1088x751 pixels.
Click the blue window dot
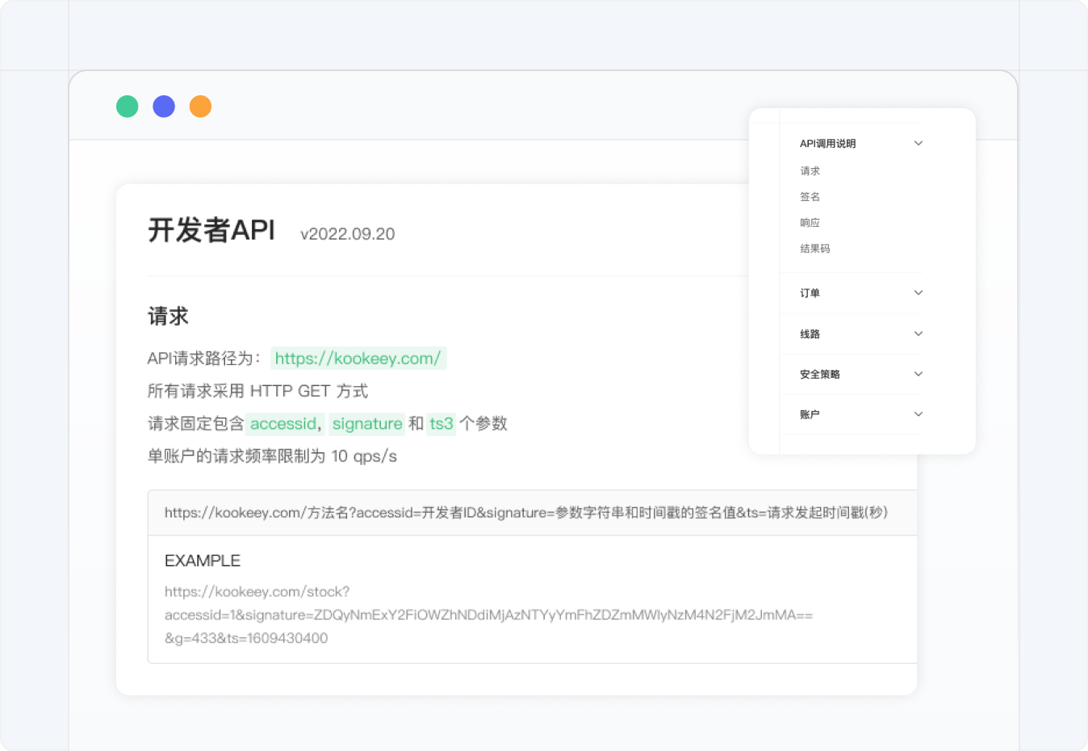164,107
